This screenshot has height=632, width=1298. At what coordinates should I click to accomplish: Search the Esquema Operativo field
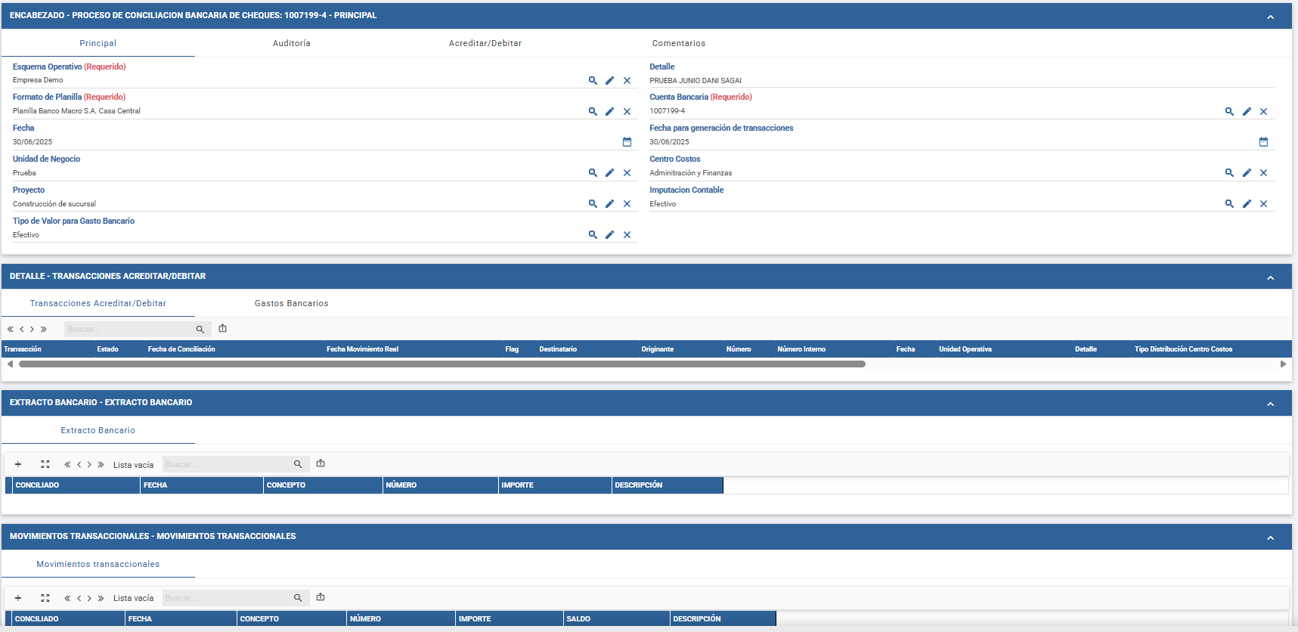593,80
